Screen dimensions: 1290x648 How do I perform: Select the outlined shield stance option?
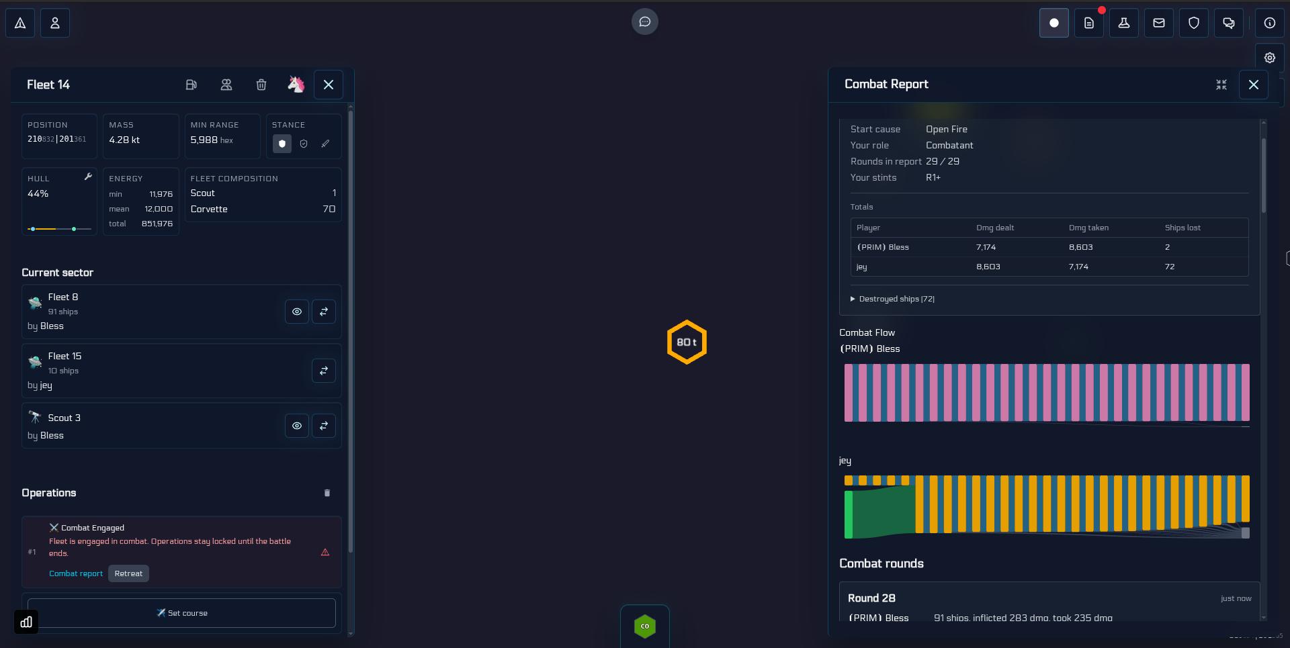[x=304, y=144]
